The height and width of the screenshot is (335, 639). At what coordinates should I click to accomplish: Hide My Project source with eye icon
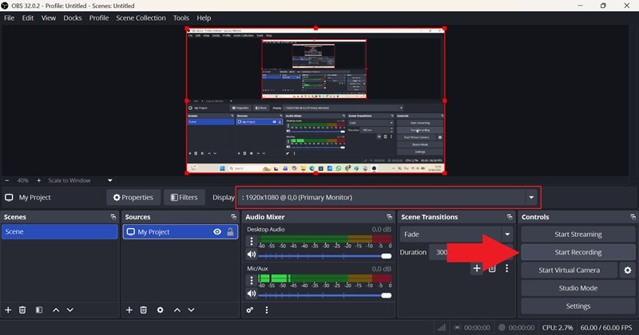[x=217, y=231]
